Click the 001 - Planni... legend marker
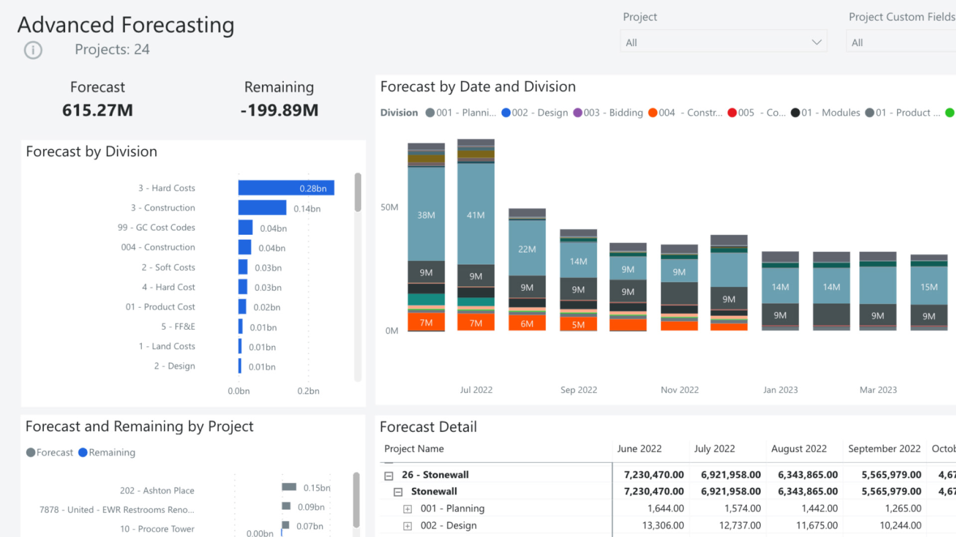 pos(430,113)
